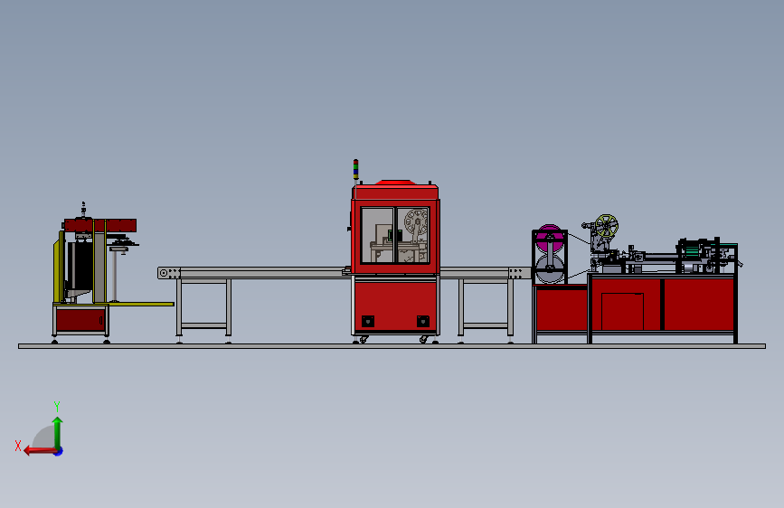Pick the yellow base plate extending from the left machine

[x=141, y=304]
